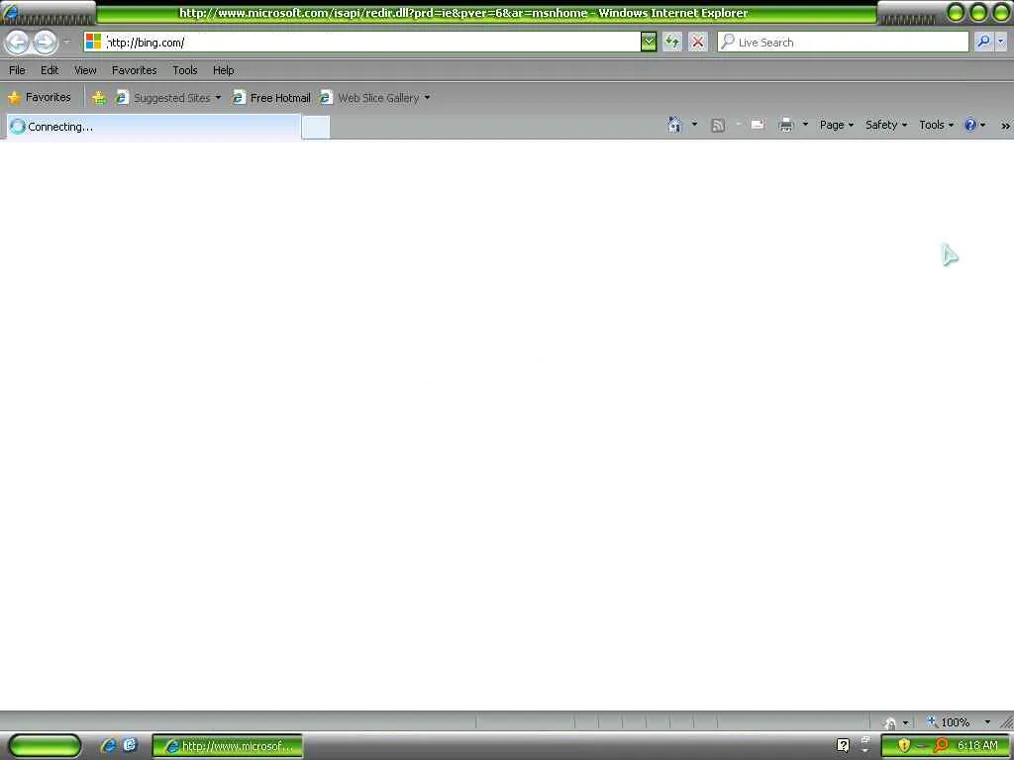The height and width of the screenshot is (760, 1014).
Task: Click the RSS feeds icon
Action: coord(718,125)
